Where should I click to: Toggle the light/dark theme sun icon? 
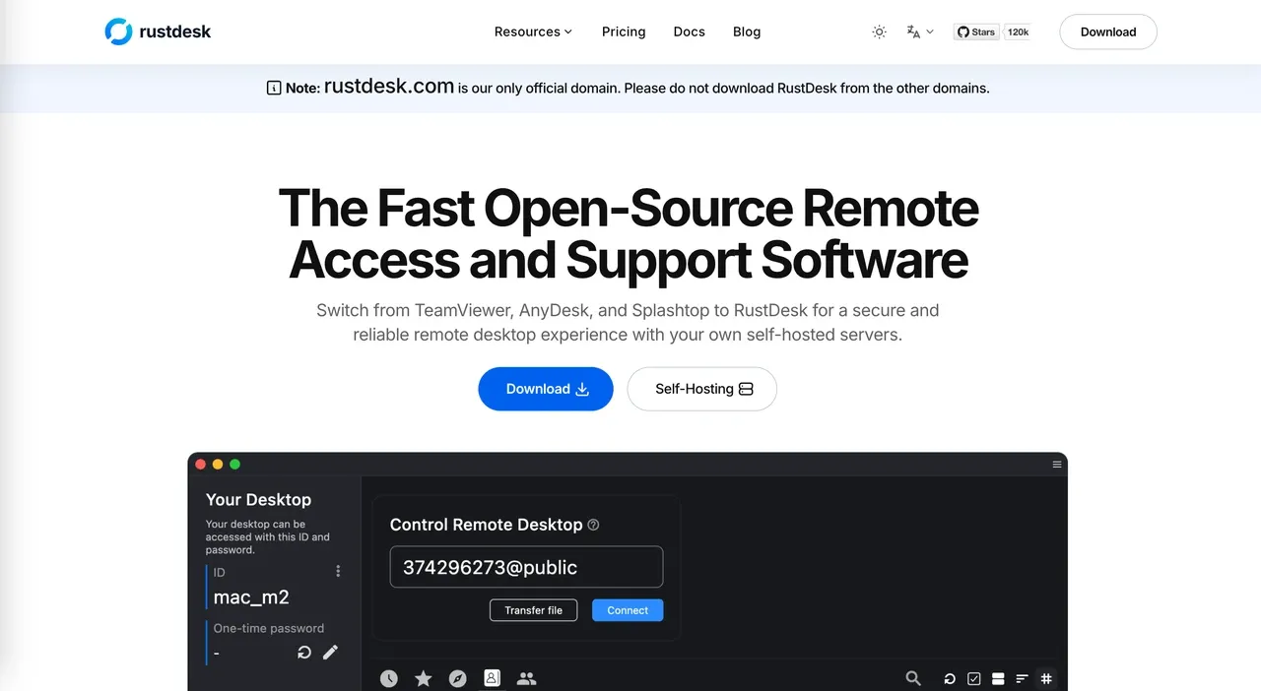click(x=880, y=31)
